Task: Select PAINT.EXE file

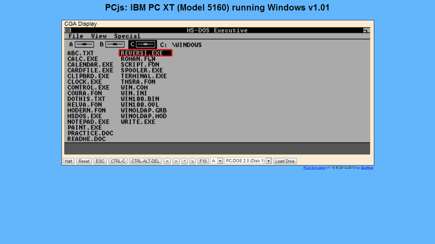Action: 85,128
